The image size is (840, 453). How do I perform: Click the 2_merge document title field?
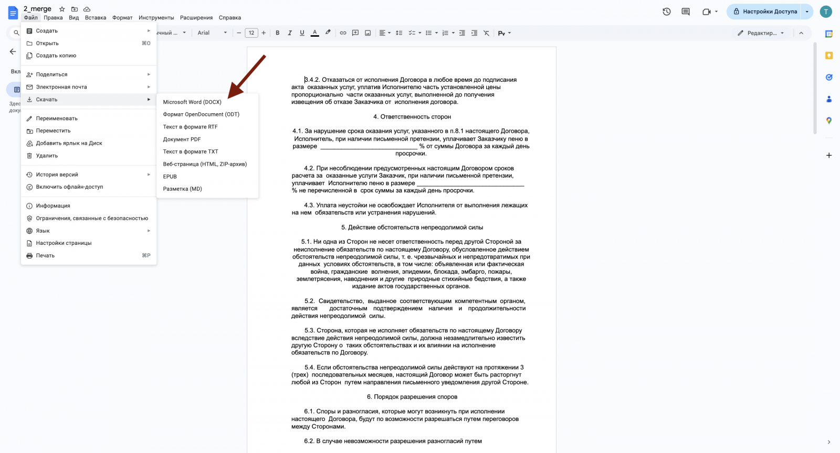pos(37,9)
